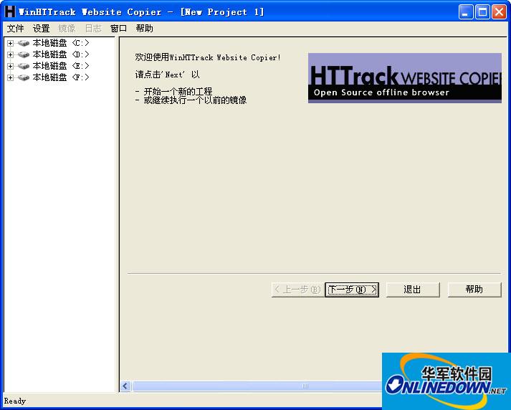Click the 欢迎使用WinHTTrack Website Copier! text
This screenshot has height=410, width=511.
coord(208,57)
